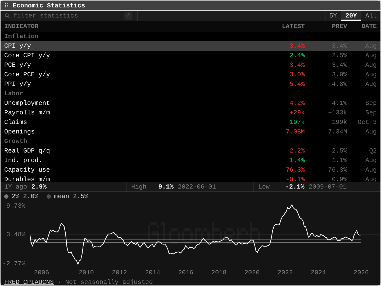Select the PPI y/y indicator row
381x286 pixels.
click(x=190, y=84)
